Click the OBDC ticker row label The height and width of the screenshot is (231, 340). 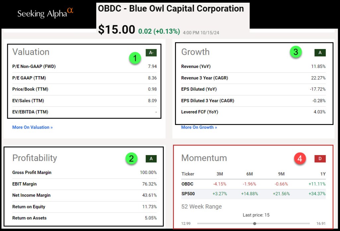[x=187, y=184]
